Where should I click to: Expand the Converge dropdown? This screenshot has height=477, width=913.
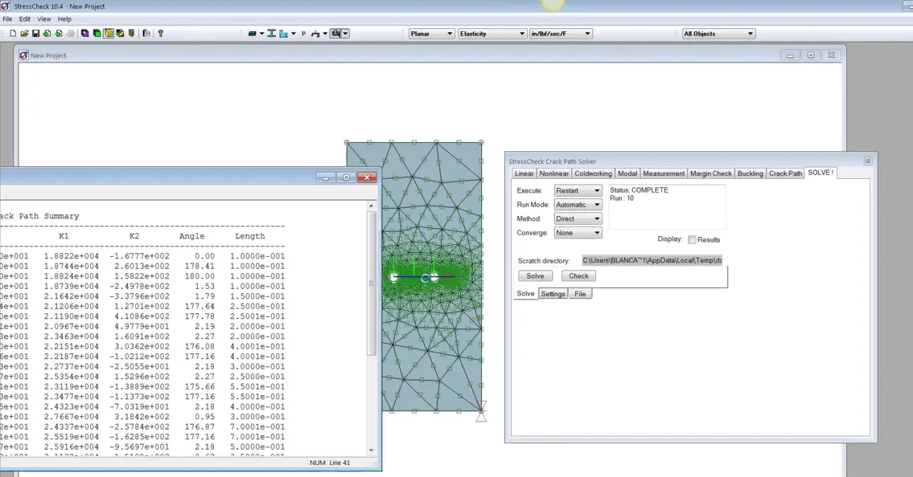coord(578,233)
